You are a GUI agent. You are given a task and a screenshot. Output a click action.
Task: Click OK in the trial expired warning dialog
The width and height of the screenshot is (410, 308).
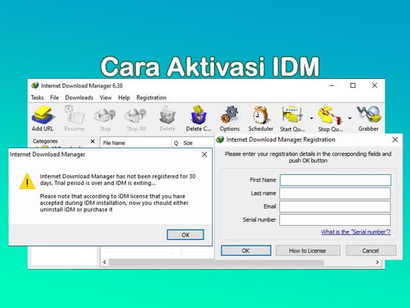(185, 235)
